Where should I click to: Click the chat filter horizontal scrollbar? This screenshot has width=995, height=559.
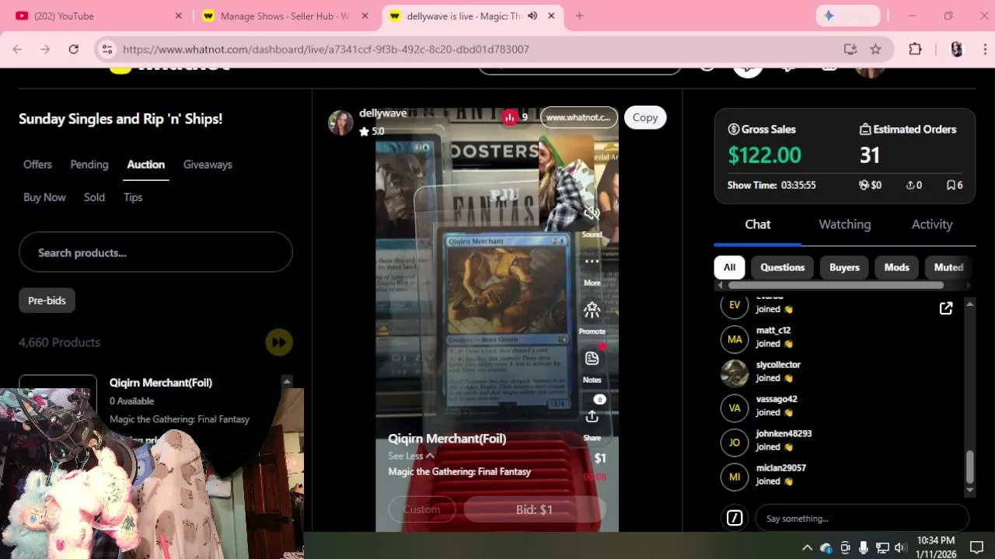836,285
